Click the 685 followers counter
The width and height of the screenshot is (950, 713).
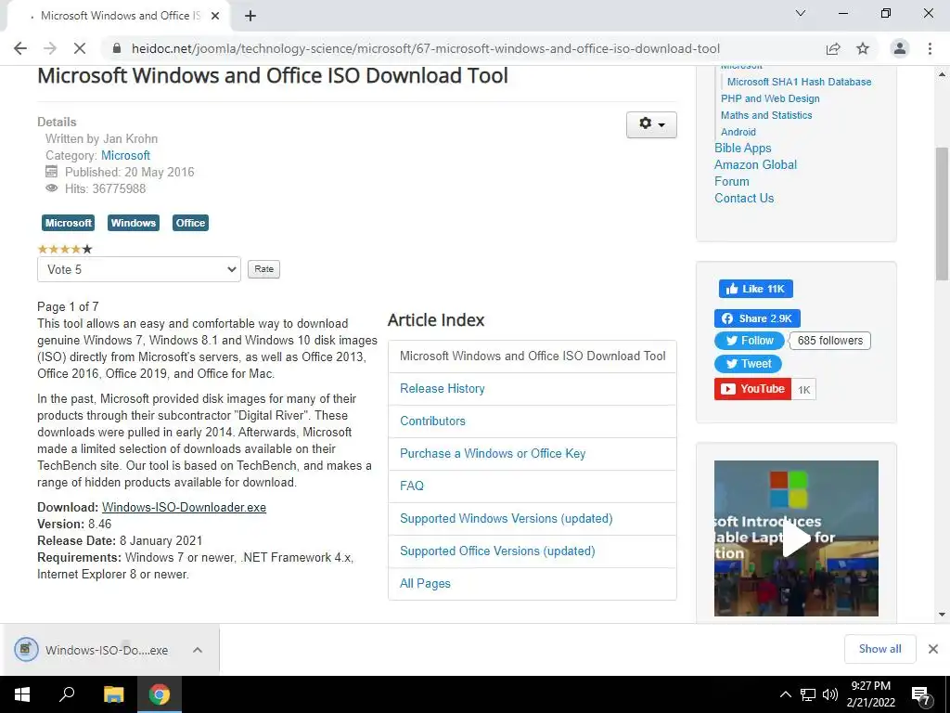pos(830,341)
